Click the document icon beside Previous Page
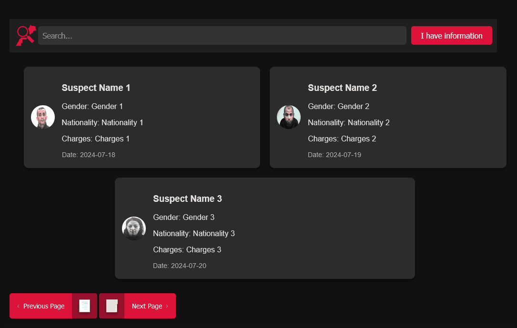 tap(84, 306)
